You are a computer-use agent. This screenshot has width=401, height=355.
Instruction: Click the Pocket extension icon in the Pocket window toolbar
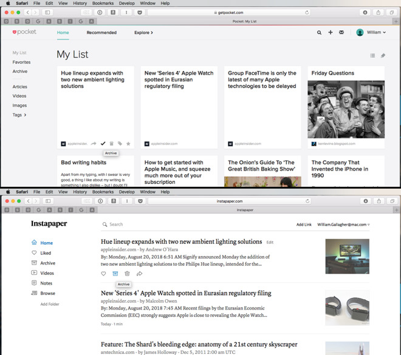140,12
